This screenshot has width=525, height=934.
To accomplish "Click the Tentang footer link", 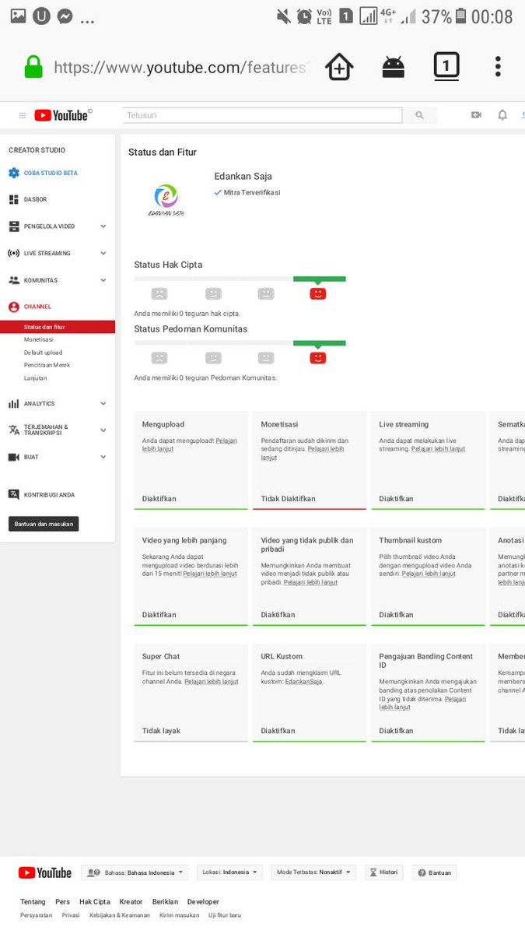I will [x=33, y=902].
